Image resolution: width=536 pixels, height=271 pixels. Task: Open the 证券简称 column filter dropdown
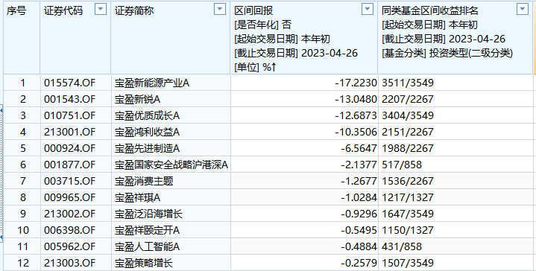click(220, 10)
